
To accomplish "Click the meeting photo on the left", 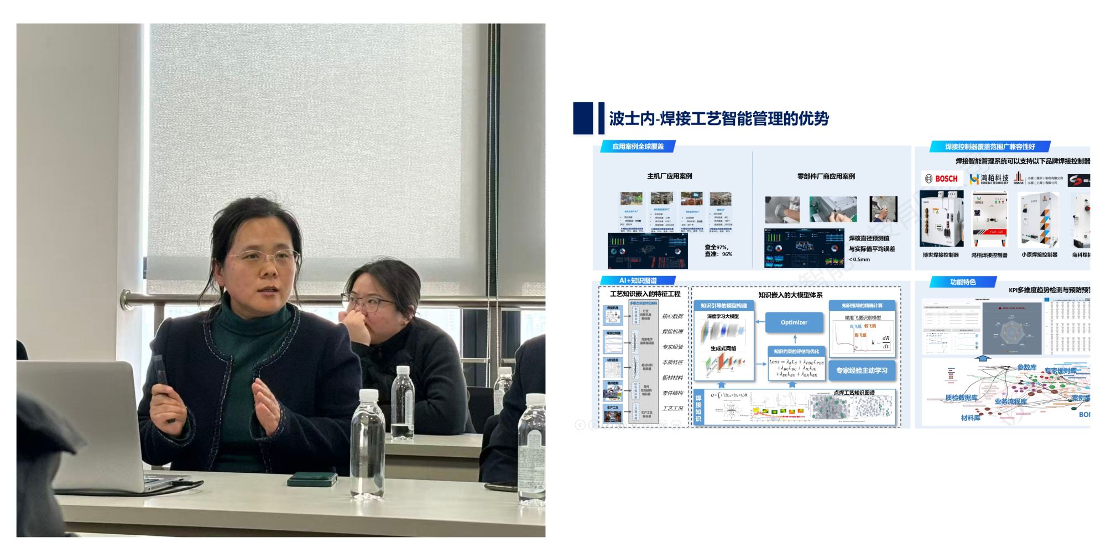I will [281, 280].
